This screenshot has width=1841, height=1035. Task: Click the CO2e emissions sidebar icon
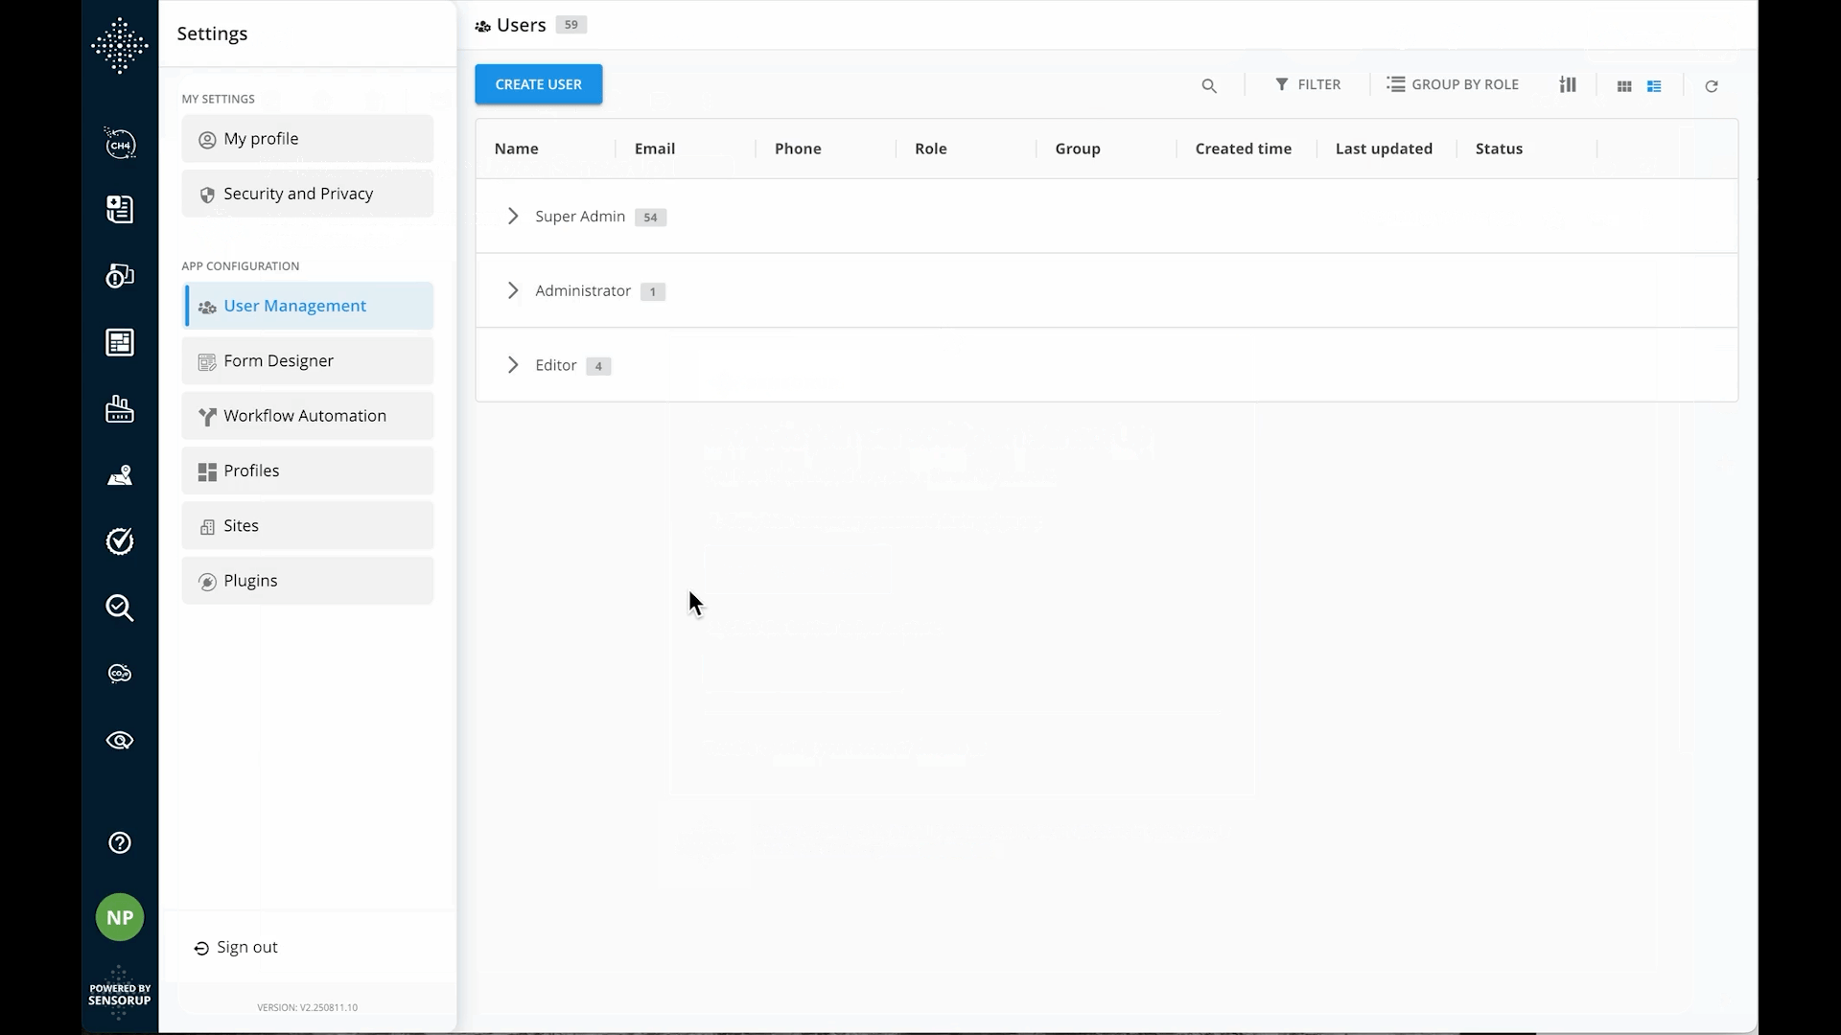pos(120,673)
